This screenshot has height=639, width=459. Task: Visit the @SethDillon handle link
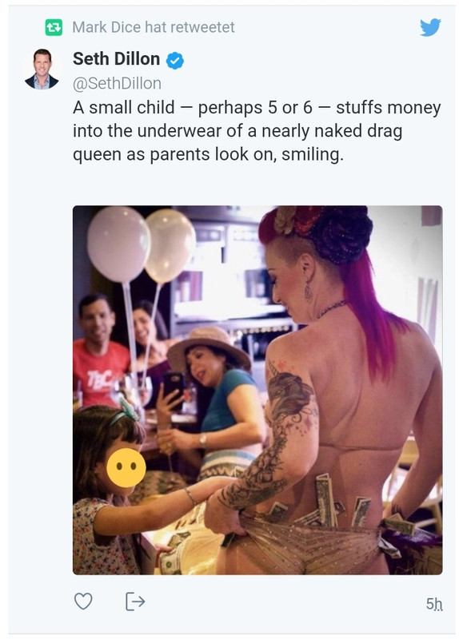(117, 83)
